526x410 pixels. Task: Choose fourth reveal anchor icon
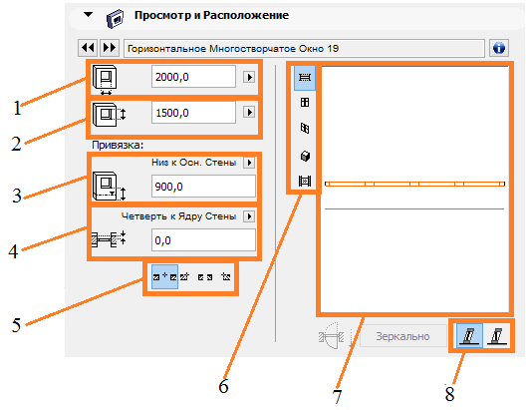tap(226, 277)
